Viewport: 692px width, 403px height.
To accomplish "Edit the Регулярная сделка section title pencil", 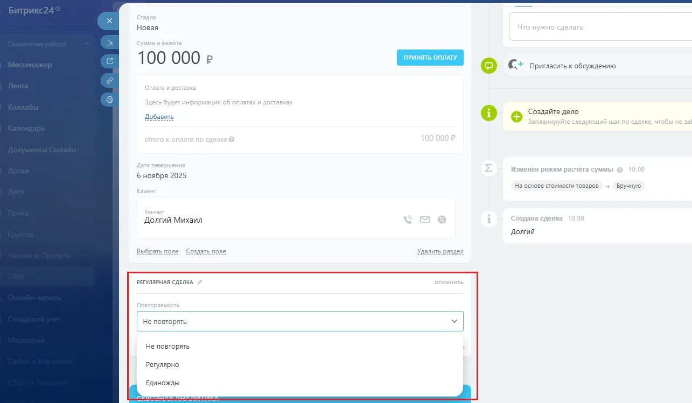I will click(200, 282).
